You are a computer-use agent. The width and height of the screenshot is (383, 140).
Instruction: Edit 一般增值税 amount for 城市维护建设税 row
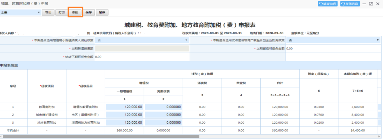(x=124, y=115)
